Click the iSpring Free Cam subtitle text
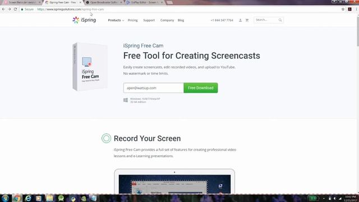The height and width of the screenshot is (202, 359). (x=144, y=45)
